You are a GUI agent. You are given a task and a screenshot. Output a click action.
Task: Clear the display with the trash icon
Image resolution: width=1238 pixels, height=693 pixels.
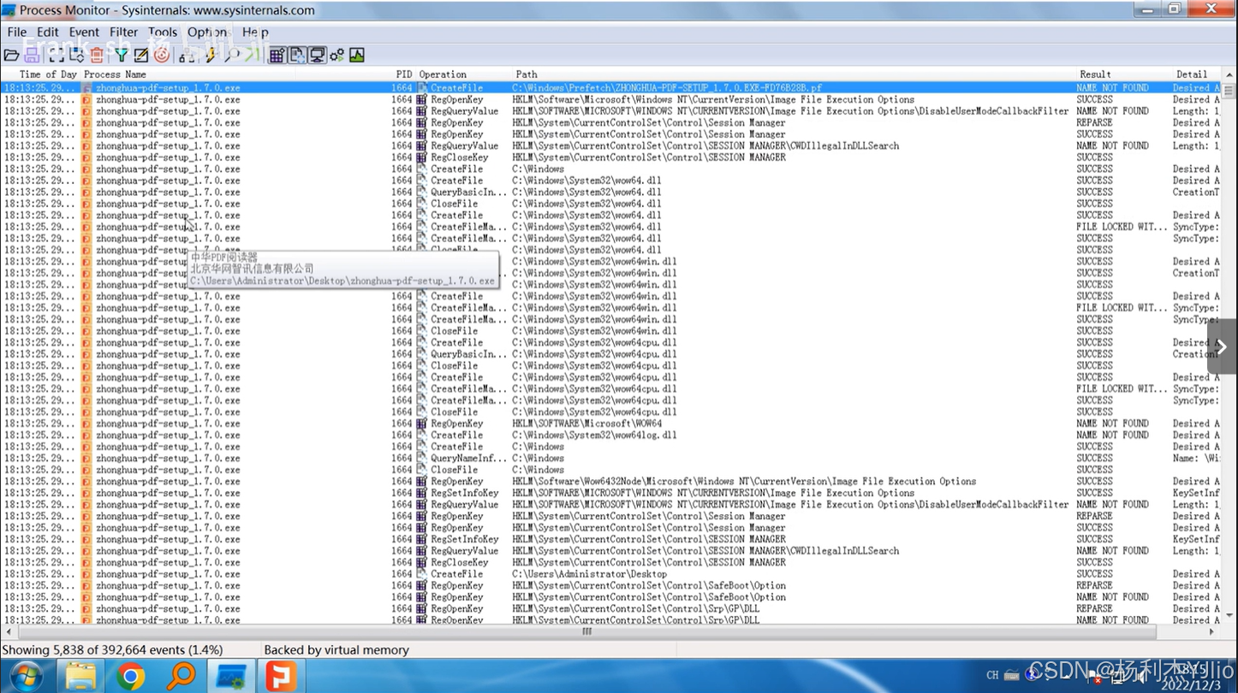coord(97,55)
